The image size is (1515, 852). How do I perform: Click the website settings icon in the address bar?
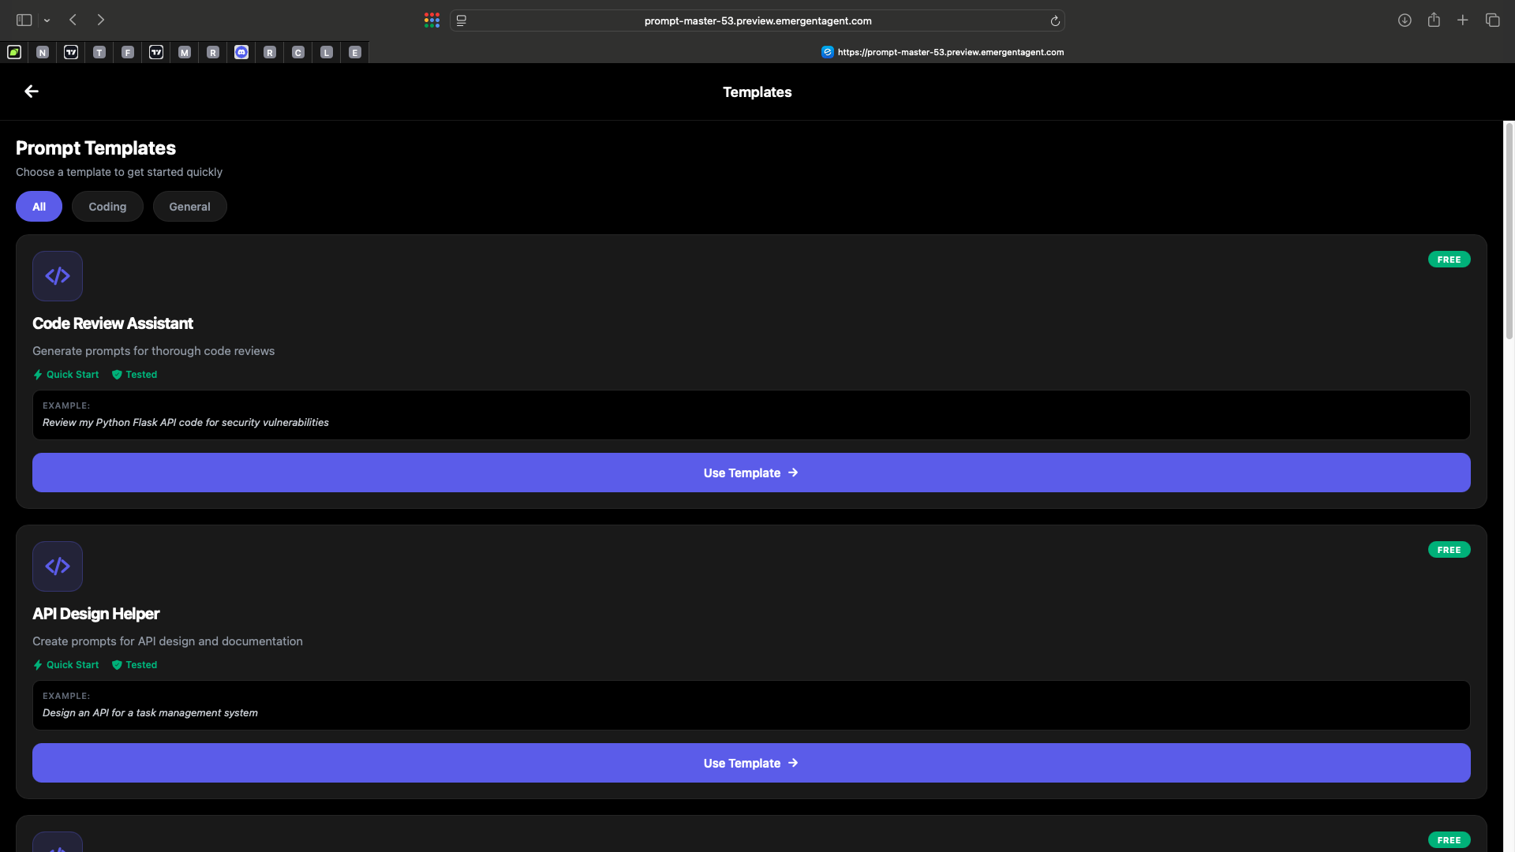click(461, 21)
